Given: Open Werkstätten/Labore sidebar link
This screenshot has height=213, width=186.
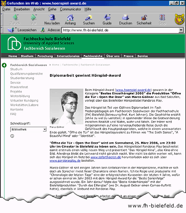Looking at the screenshot, I should click(25, 105).
